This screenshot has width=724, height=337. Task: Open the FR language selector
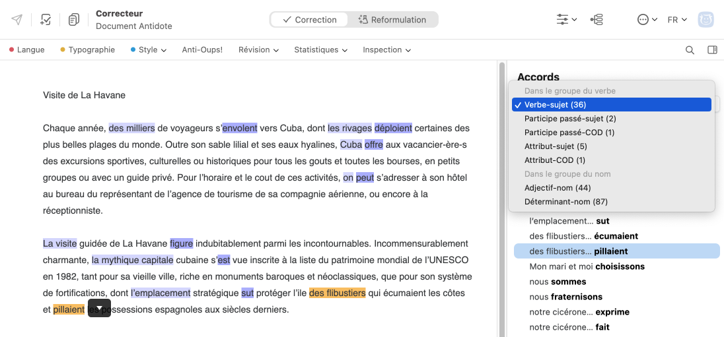677,20
